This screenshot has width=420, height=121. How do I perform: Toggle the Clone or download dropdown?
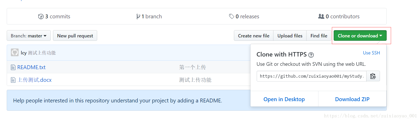[360, 36]
